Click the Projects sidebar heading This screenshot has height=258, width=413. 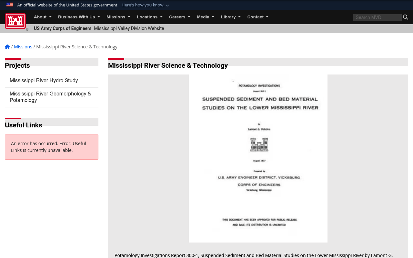[x=17, y=65]
